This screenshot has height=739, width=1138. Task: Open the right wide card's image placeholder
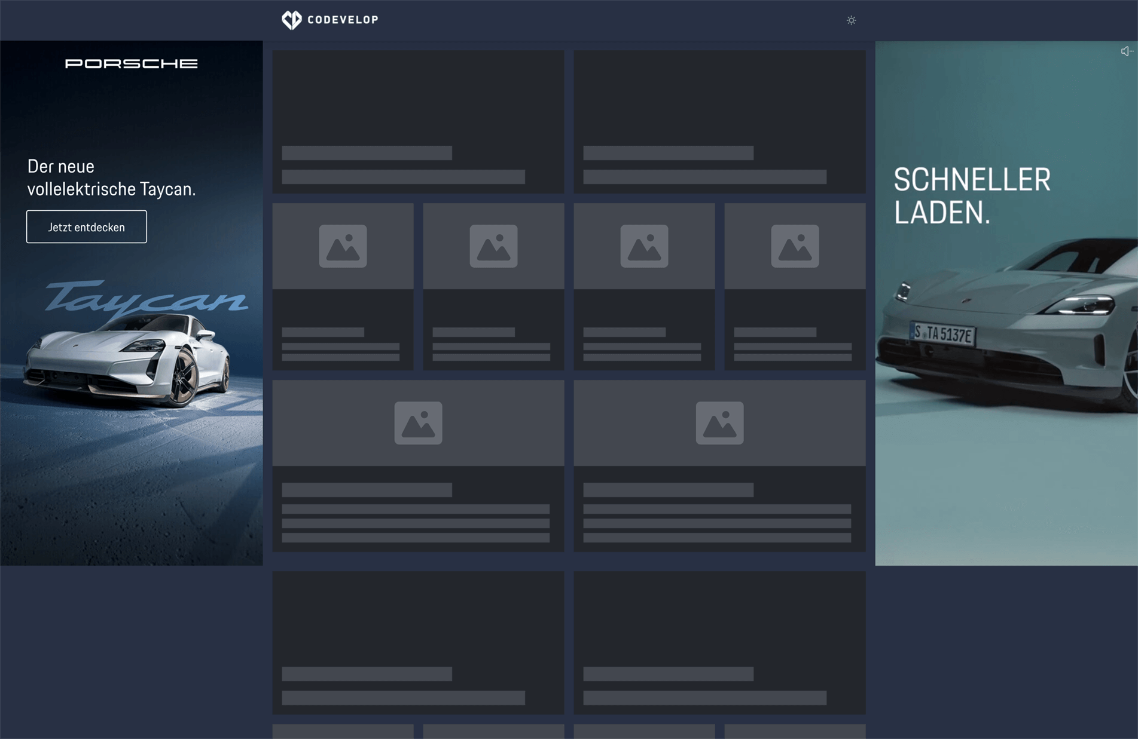tap(719, 423)
